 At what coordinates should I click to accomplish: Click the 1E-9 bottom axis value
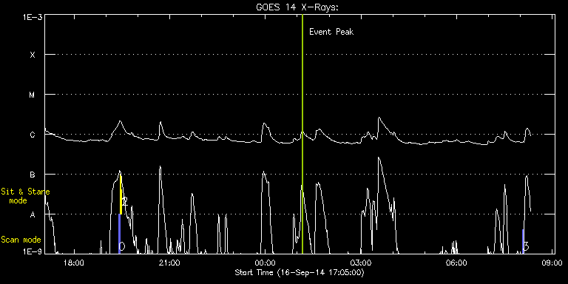point(33,251)
